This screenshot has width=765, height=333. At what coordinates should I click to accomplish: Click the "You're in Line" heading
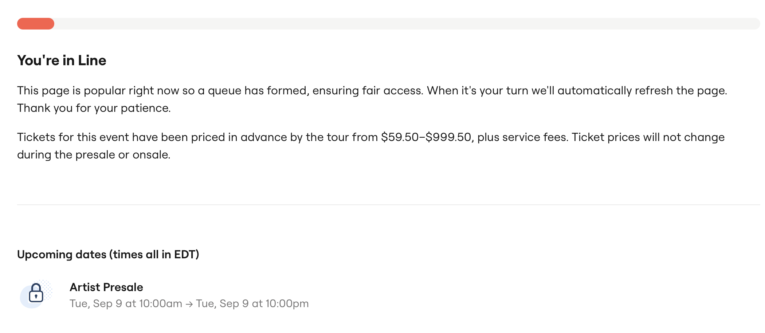(x=62, y=60)
